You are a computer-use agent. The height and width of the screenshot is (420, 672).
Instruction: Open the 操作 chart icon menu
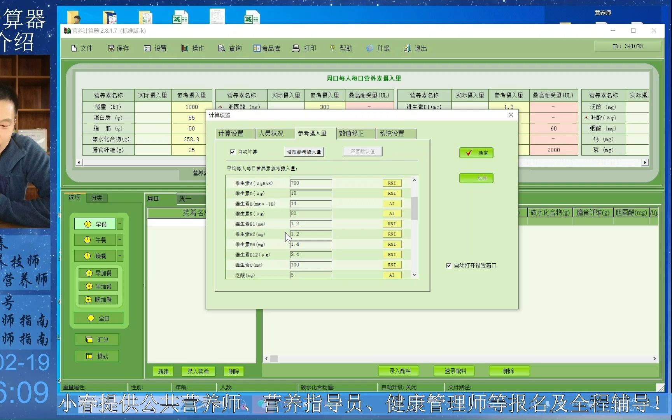(x=192, y=48)
